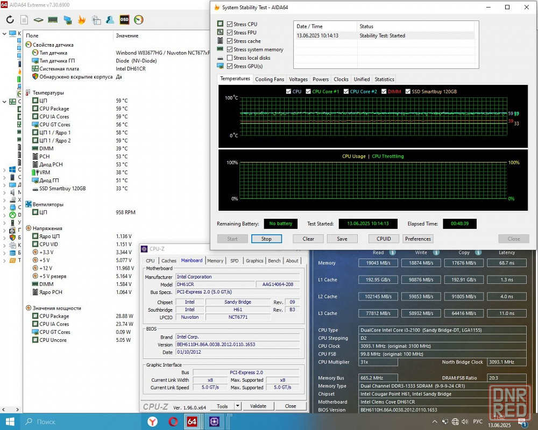Show hidden system tray icons
The image size is (538, 430).
point(435,421)
